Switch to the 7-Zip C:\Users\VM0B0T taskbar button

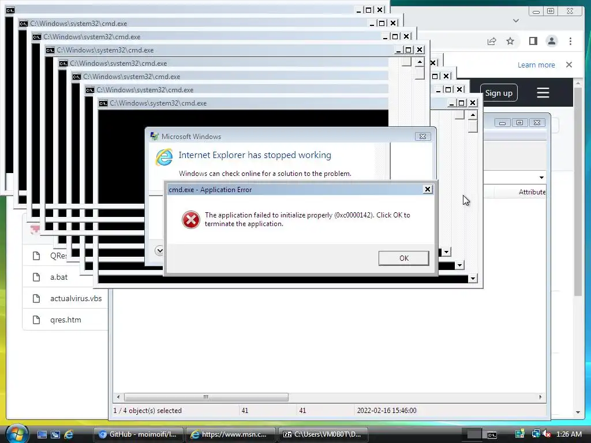click(323, 434)
